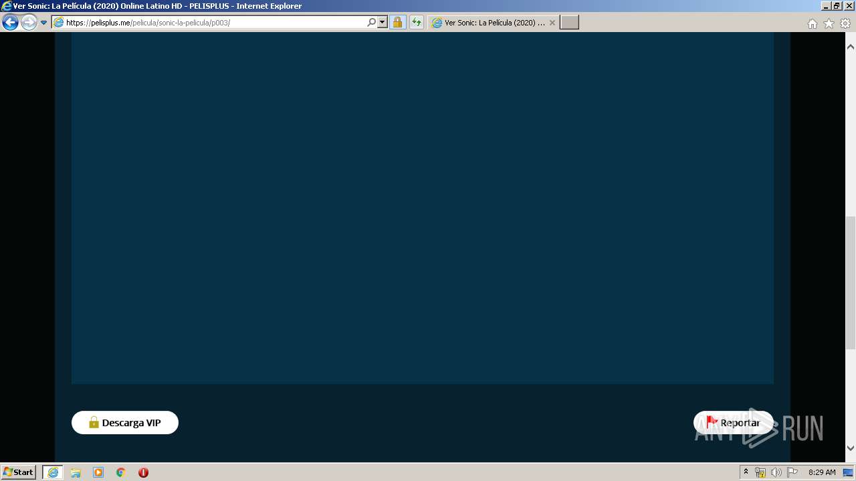The width and height of the screenshot is (856, 481).
Task: Open the network tray icon
Action: (760, 472)
